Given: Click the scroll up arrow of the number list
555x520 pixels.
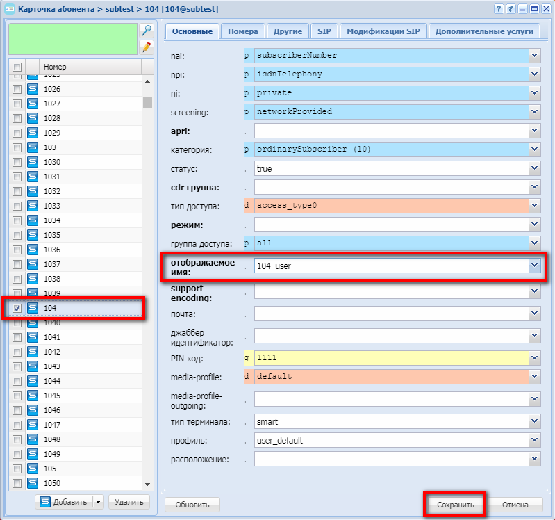Looking at the screenshot, I should tap(147, 81).
